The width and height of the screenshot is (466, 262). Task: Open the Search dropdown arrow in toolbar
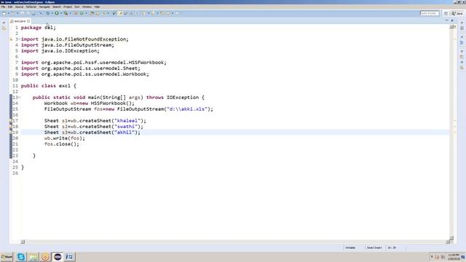point(108,13)
